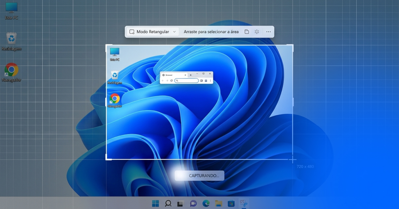Viewport: 399px width, 209px height.
Task: Launch Microsoft Edge from the taskbar
Action: (x=206, y=203)
